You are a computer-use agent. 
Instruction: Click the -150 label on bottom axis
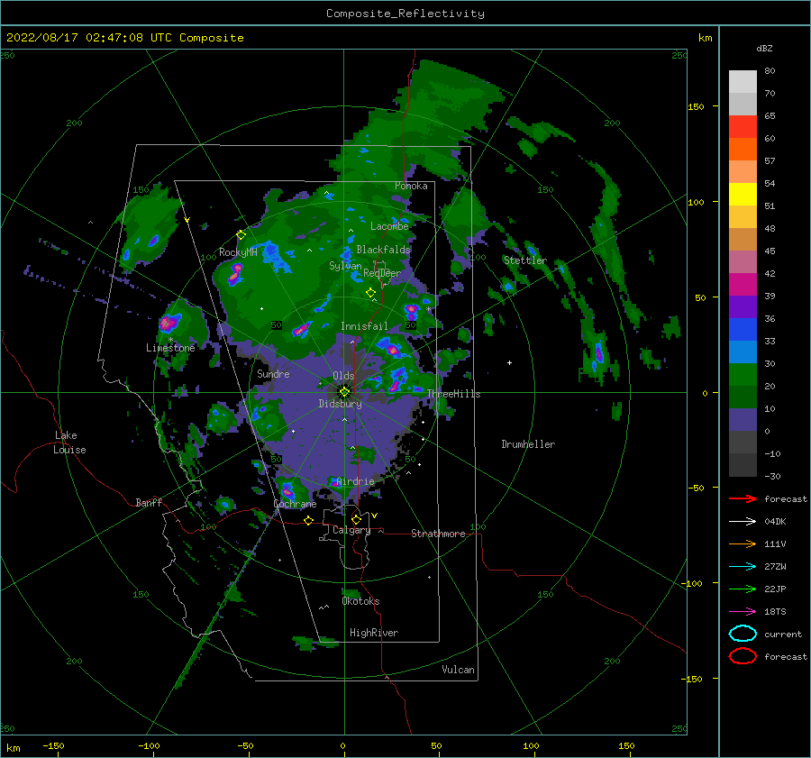coord(53,745)
